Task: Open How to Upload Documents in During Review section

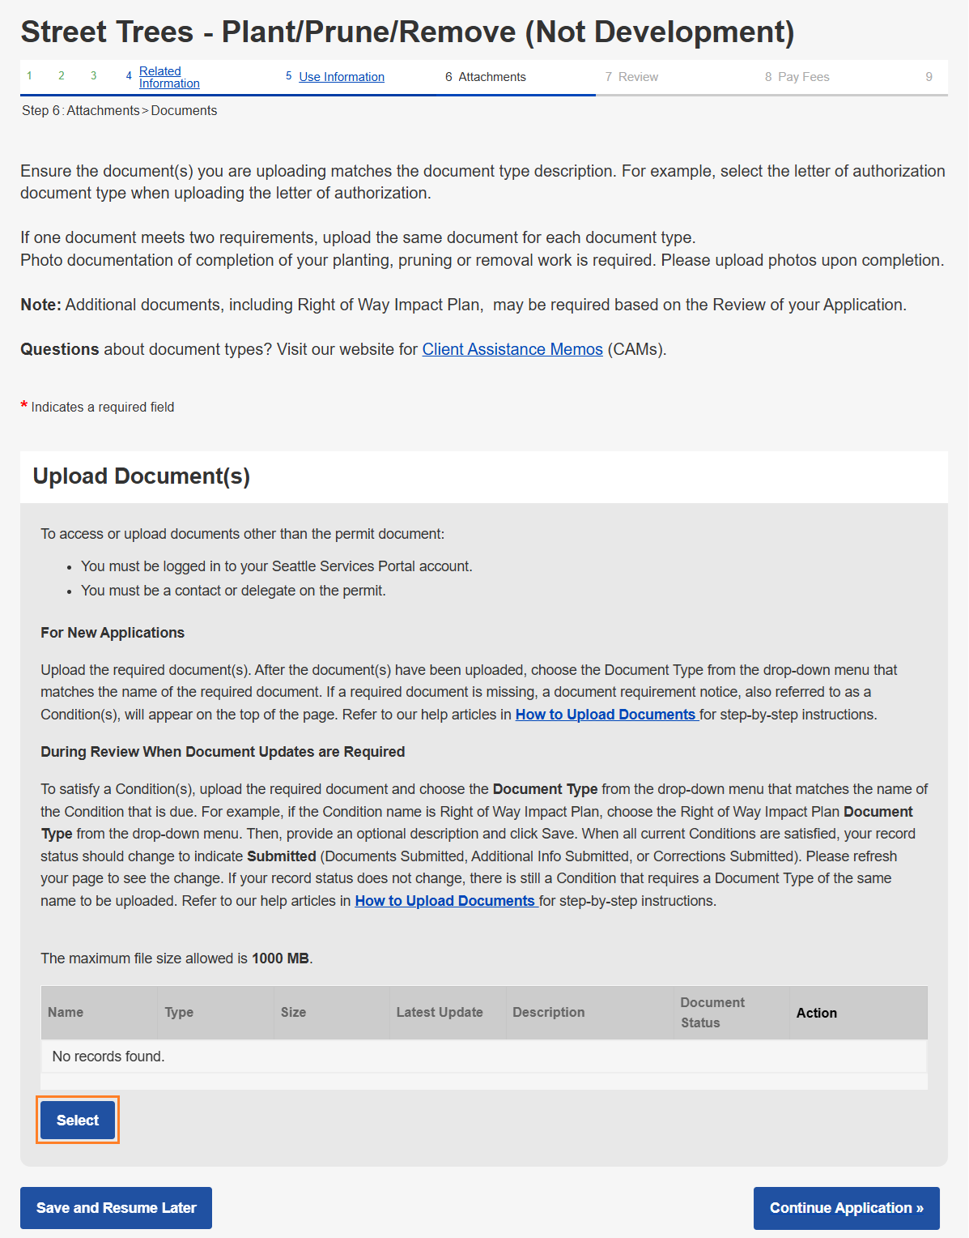Action: point(445,901)
